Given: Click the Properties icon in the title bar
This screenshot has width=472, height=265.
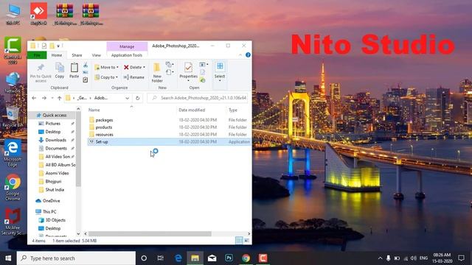Looking at the screenshot, I should click(x=44, y=46).
